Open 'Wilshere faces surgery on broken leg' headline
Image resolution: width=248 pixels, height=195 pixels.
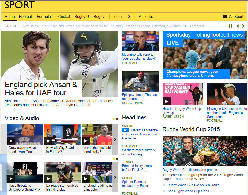(x=138, y=152)
